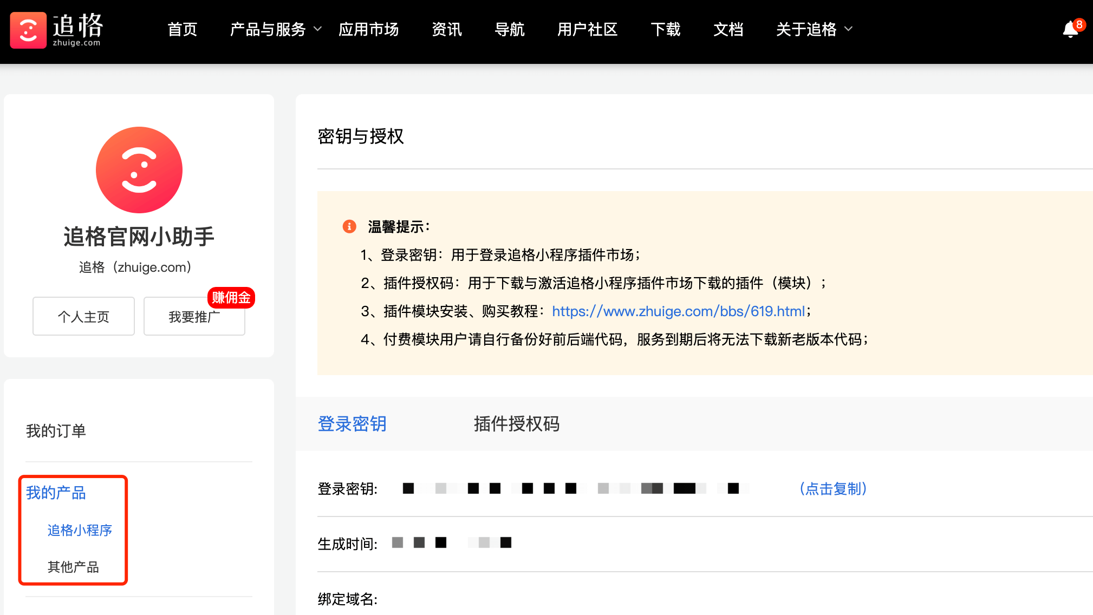Open 追格小程序 under 我的产品

[x=80, y=530]
